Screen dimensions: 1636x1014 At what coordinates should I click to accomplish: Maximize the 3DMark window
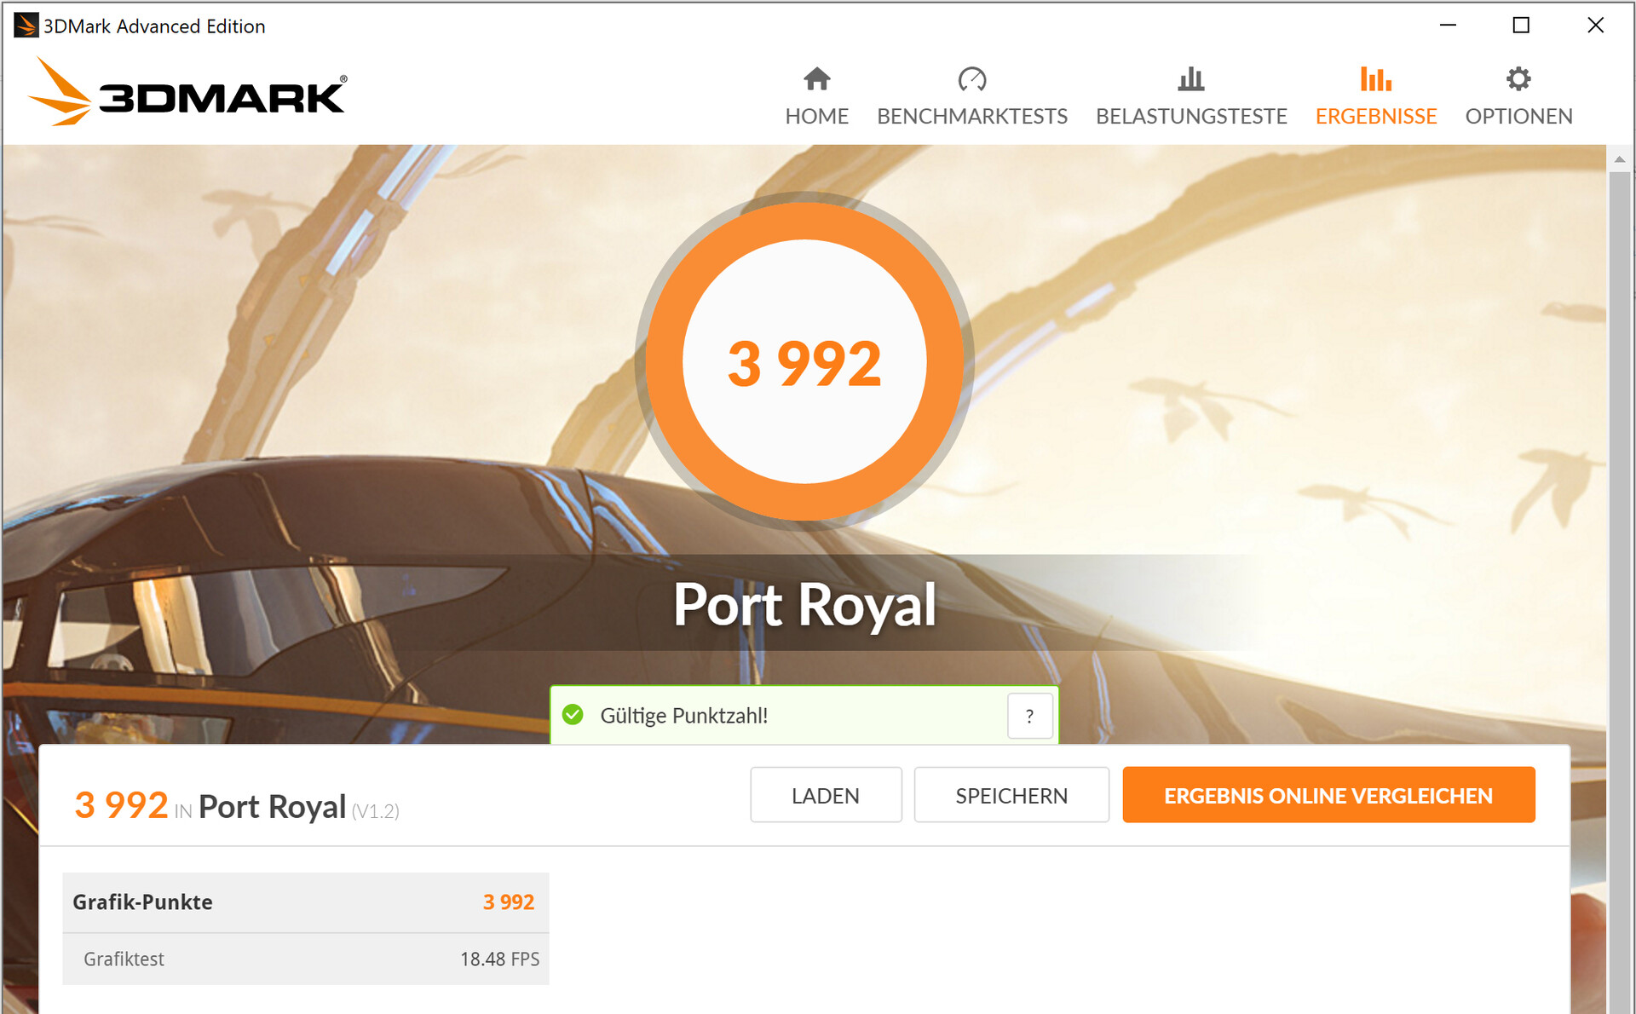point(1521,26)
